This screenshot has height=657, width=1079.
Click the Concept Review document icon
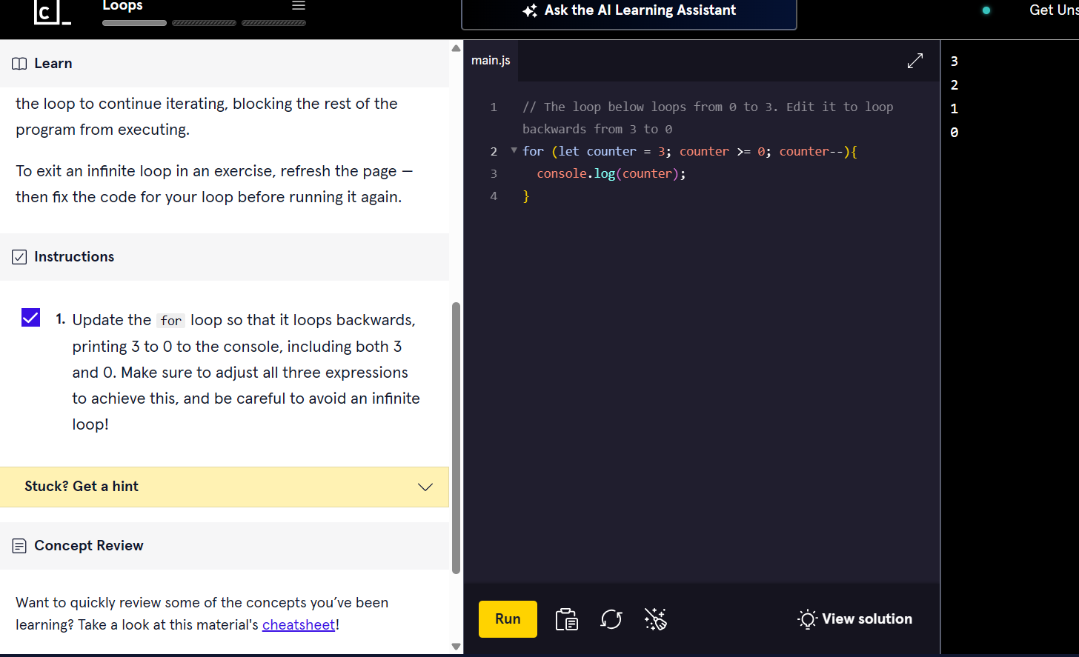tap(19, 546)
